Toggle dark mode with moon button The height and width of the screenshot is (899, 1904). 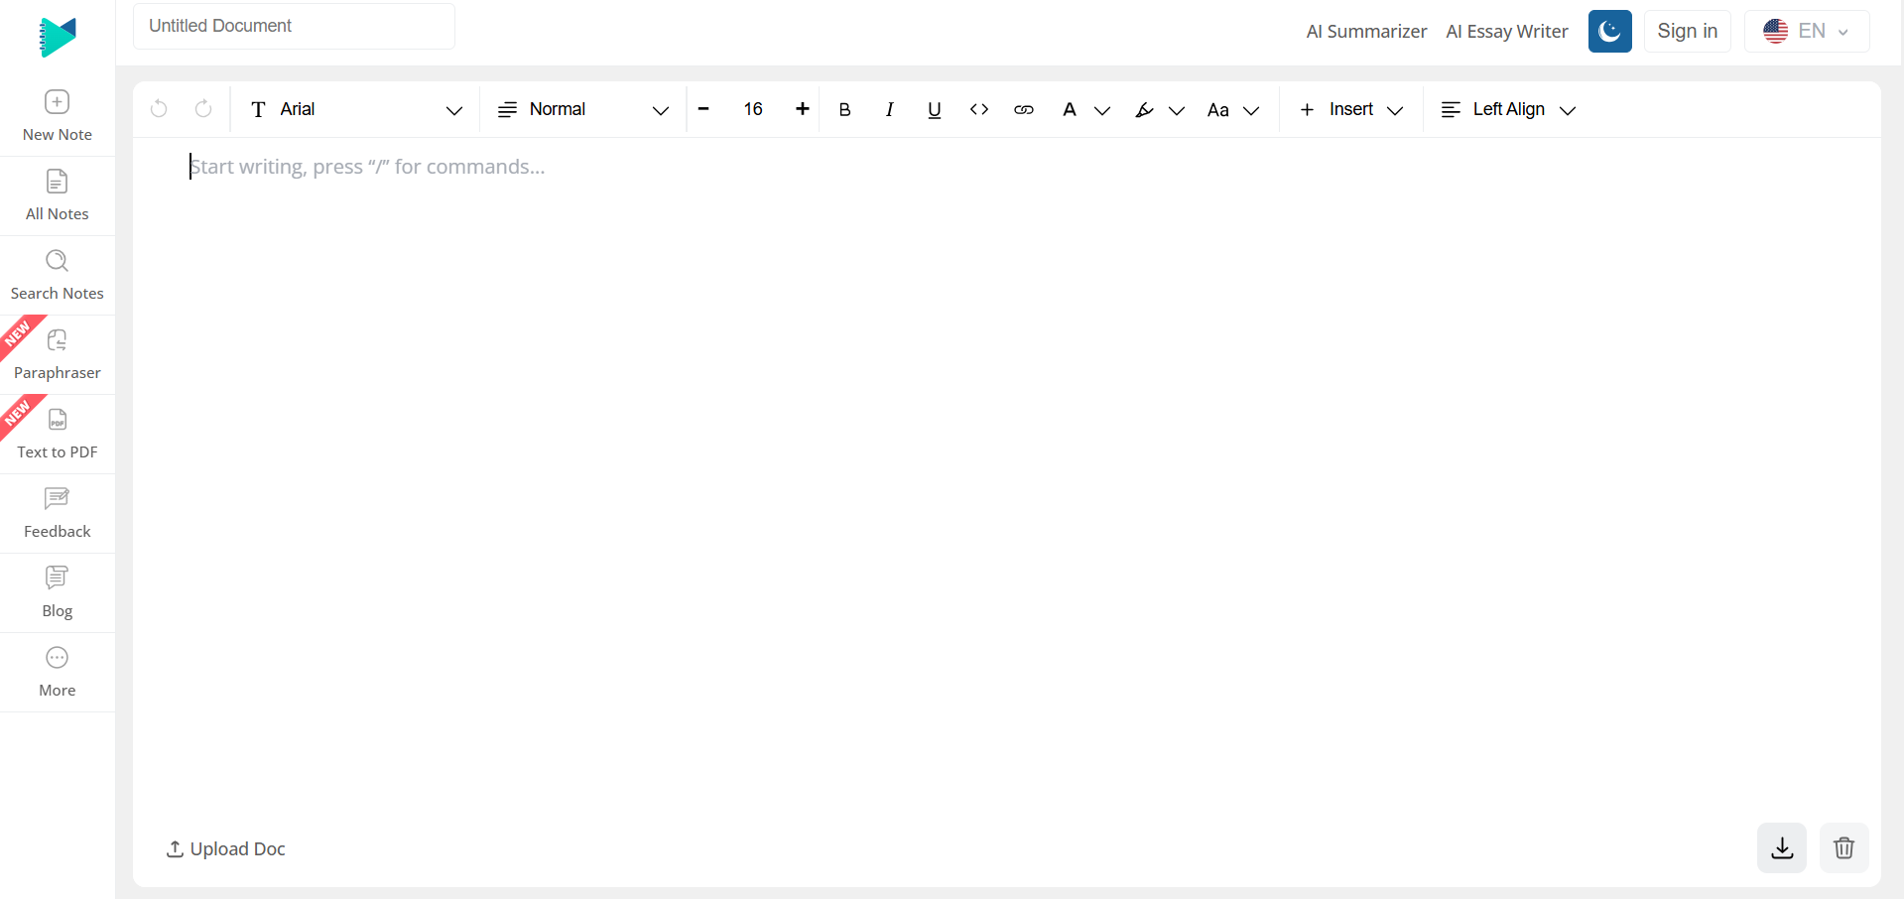[x=1609, y=32]
